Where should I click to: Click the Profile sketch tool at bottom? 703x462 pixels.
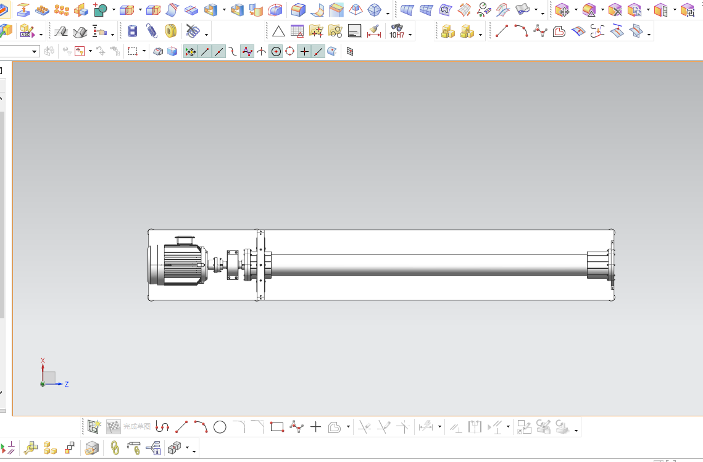tap(162, 427)
